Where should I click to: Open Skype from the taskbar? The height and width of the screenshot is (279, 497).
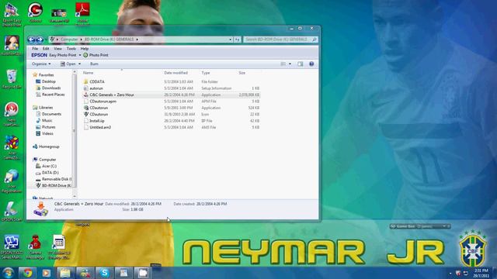tap(104, 273)
